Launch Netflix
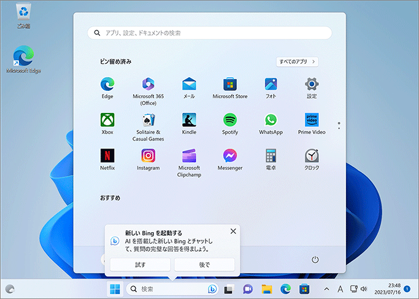 [107, 160]
